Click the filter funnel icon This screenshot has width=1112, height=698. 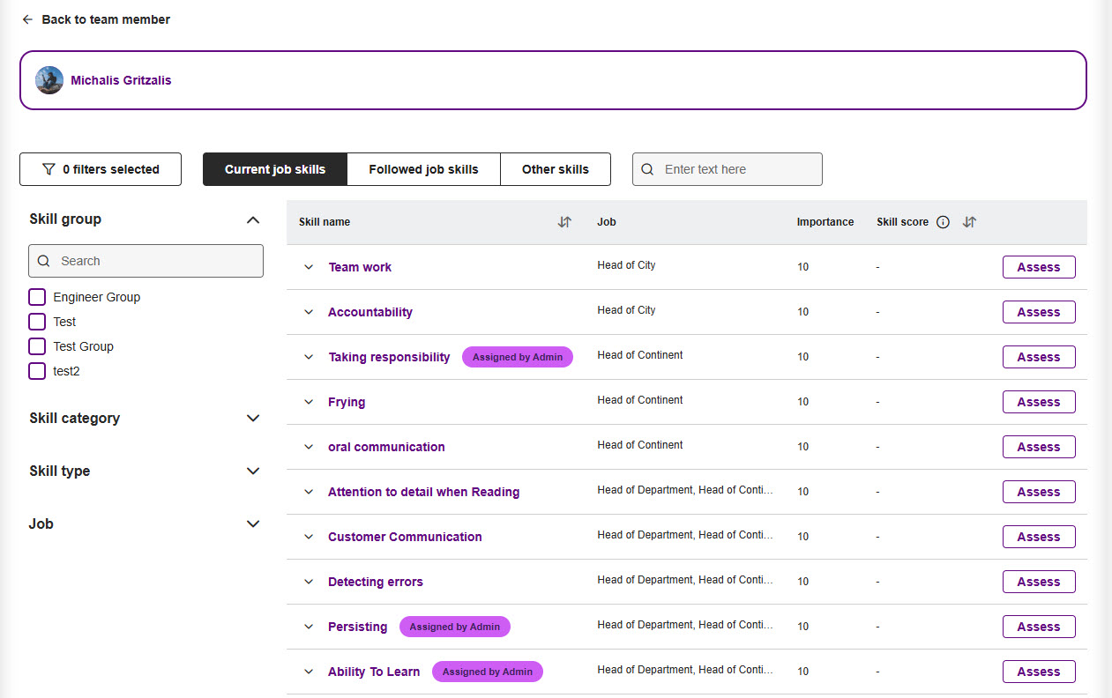(49, 169)
